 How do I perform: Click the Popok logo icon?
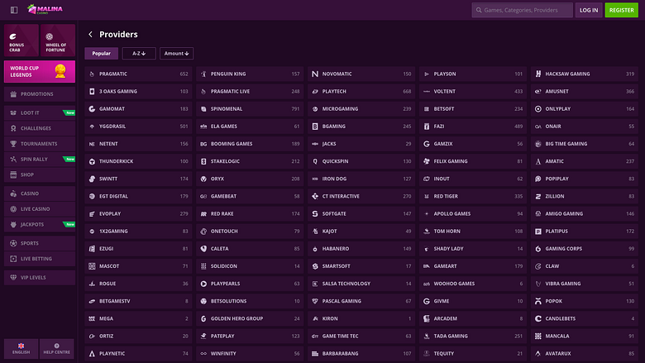pyautogui.click(x=538, y=301)
